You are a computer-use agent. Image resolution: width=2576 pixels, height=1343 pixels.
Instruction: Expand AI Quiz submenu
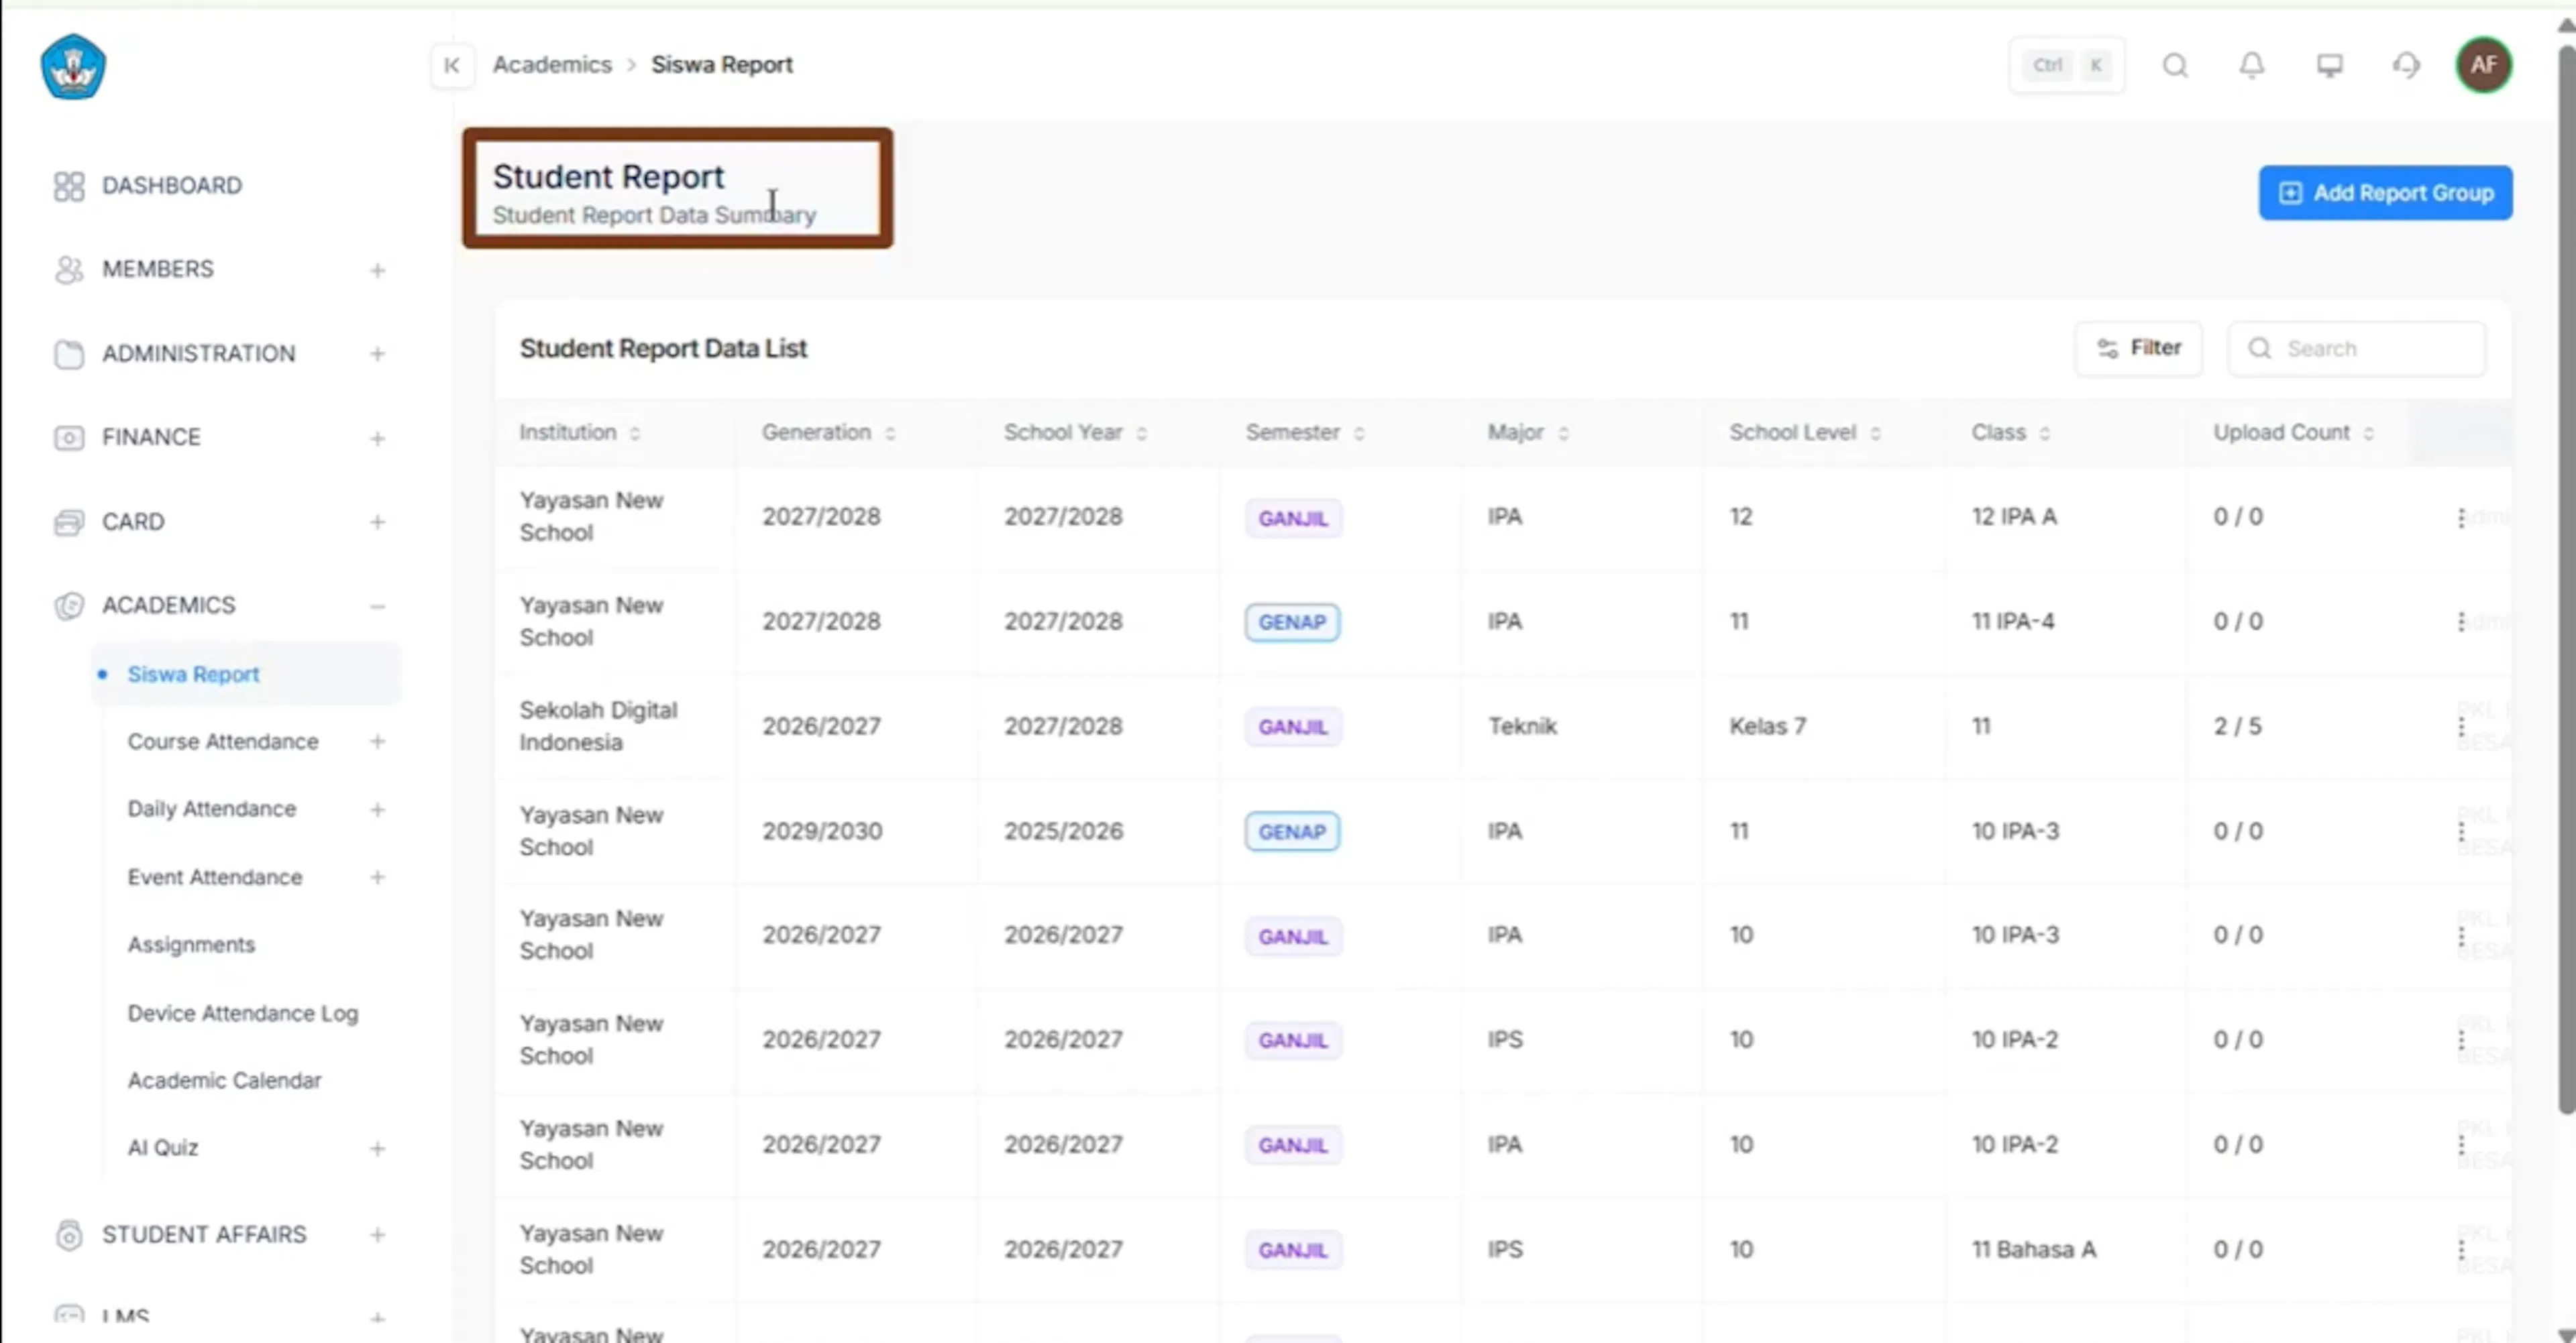click(377, 1149)
